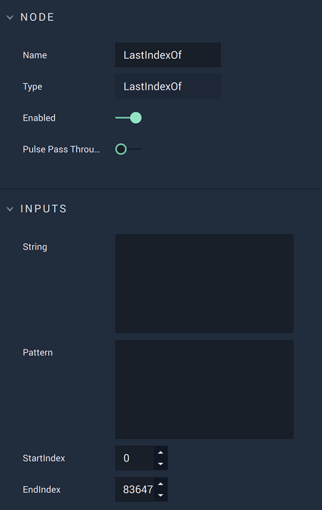This screenshot has width=322, height=510.
Task: Collapse the NODE section chevron
Action: [x=10, y=17]
